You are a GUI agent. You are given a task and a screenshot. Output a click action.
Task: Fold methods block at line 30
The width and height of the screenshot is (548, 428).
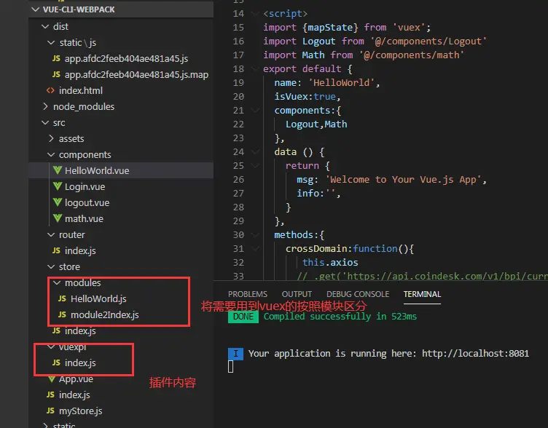coord(256,234)
